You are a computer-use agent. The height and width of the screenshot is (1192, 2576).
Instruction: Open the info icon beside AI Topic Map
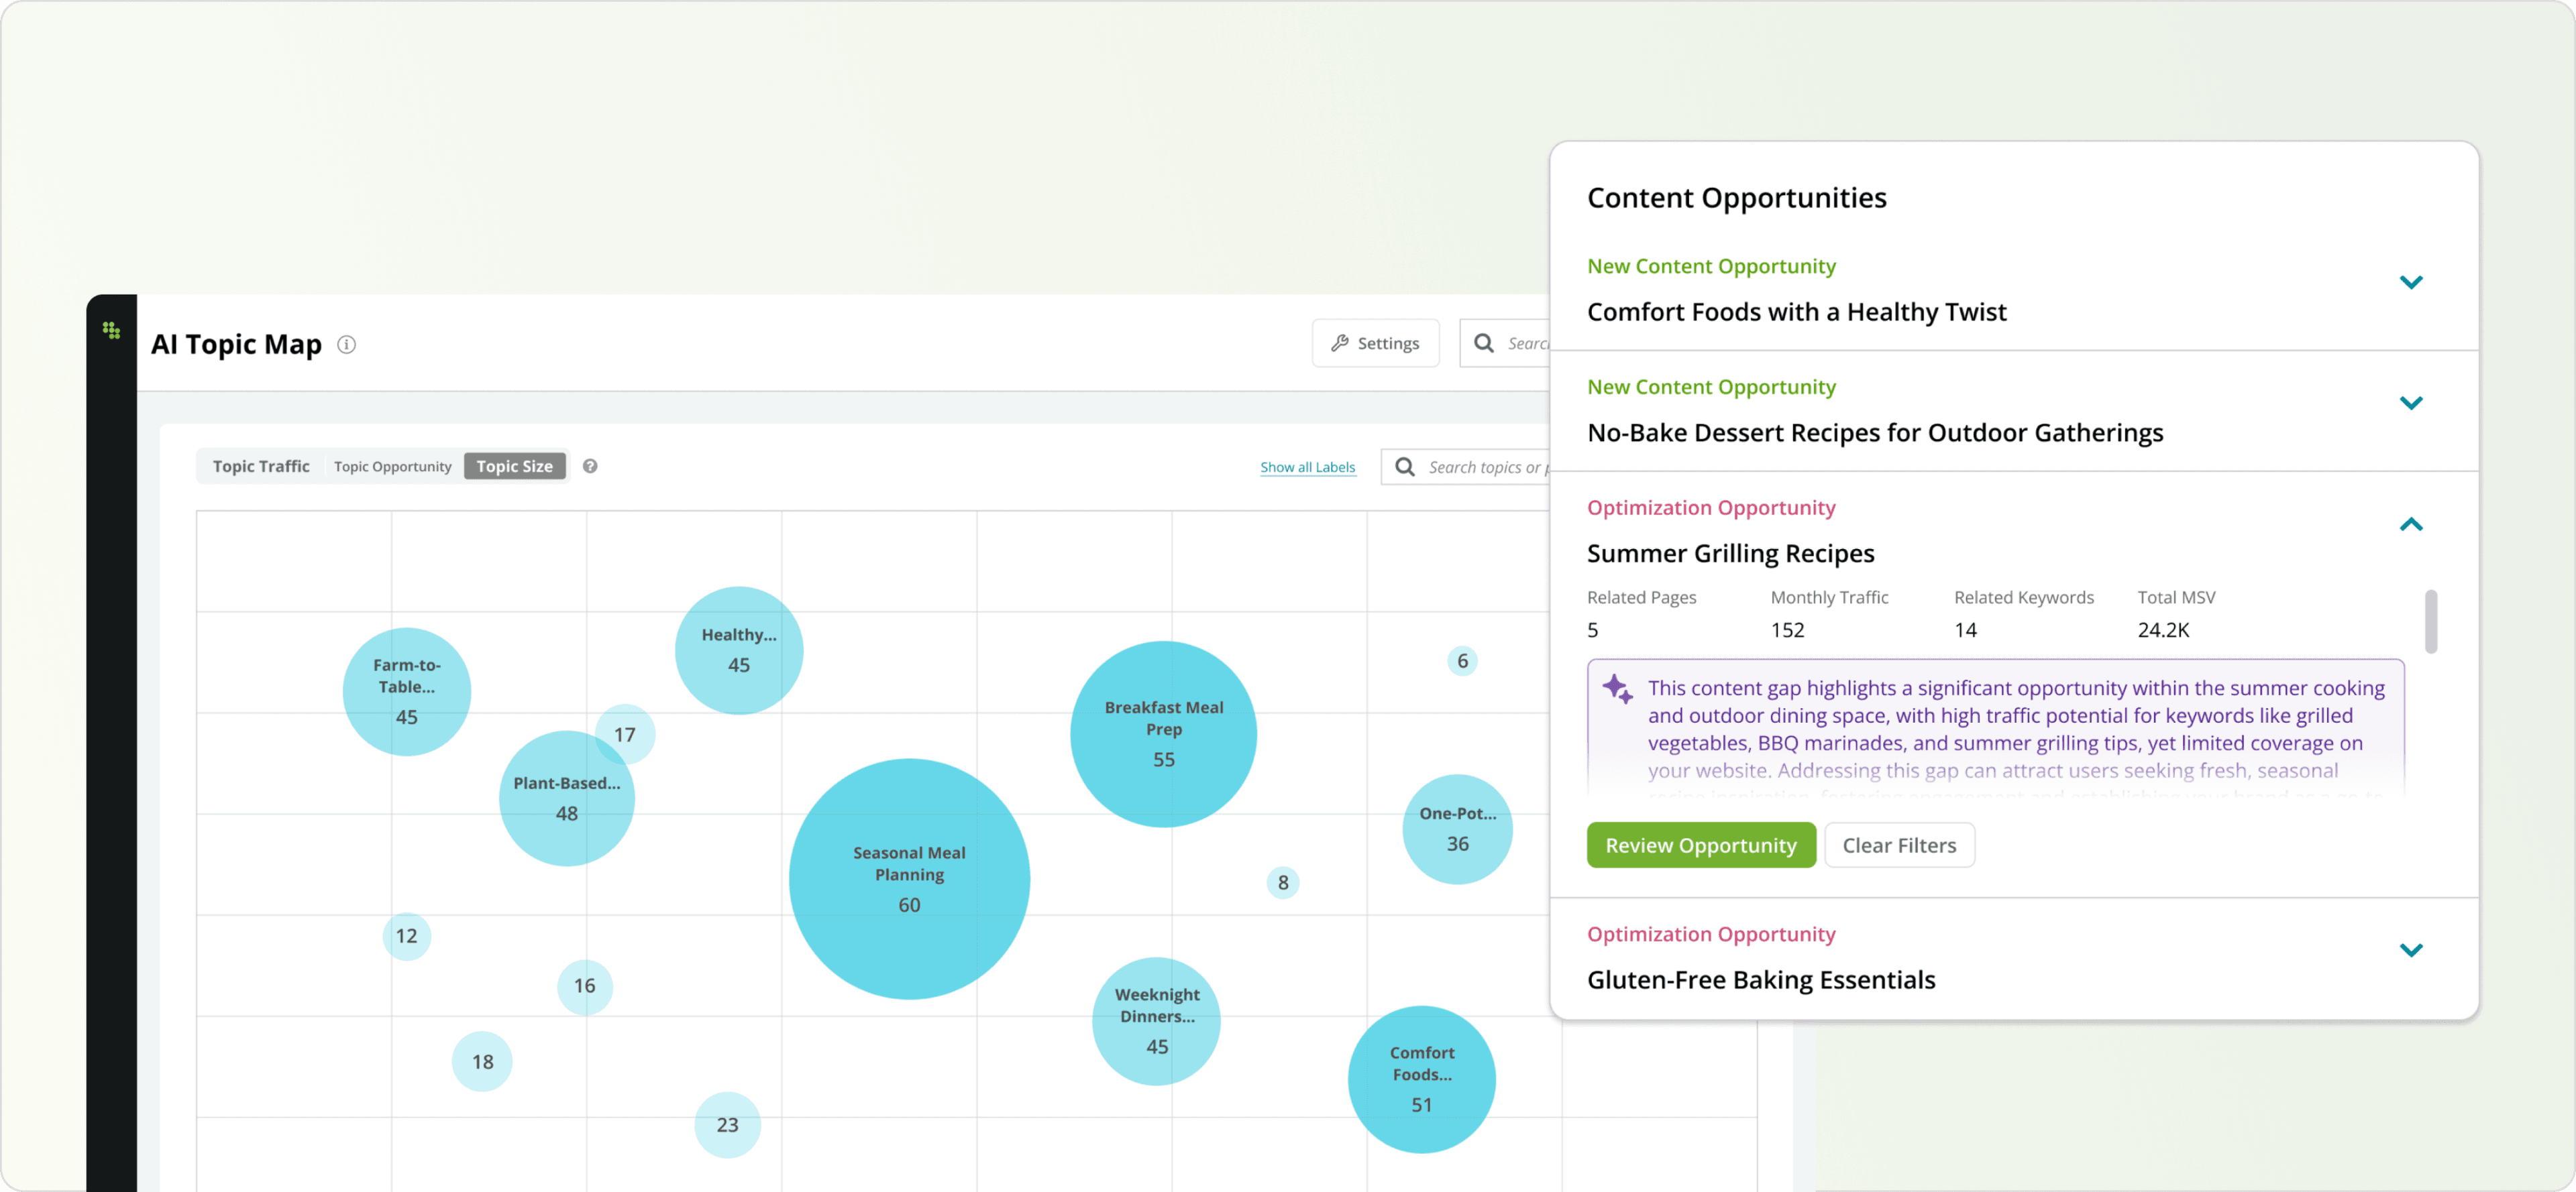(x=346, y=345)
